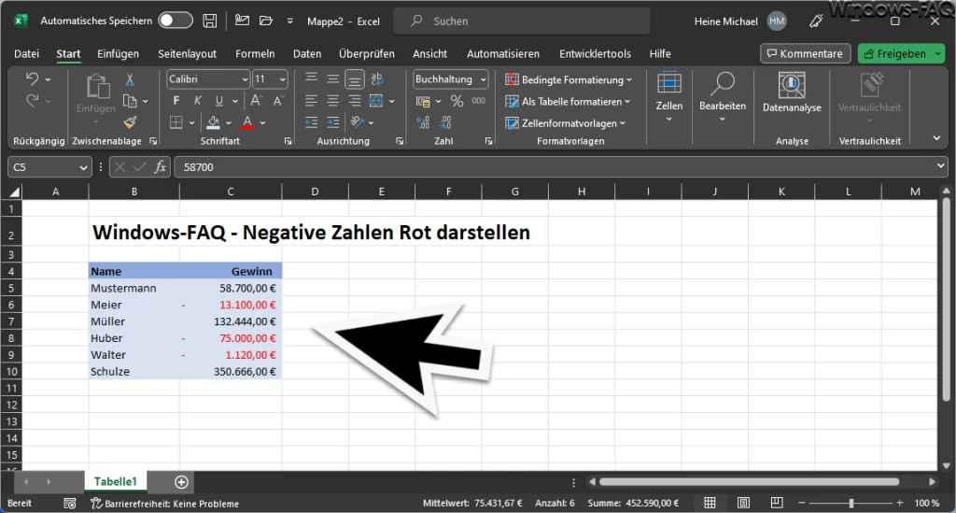
Task: Apply the fill color bucket icon
Action: coord(214,122)
